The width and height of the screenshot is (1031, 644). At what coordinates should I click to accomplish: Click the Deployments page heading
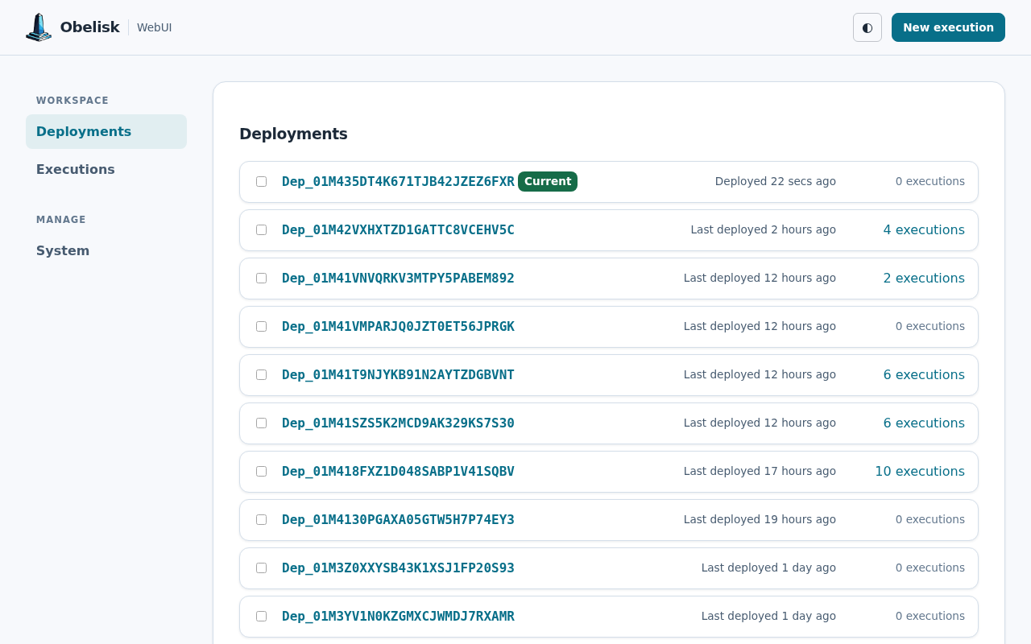click(293, 134)
